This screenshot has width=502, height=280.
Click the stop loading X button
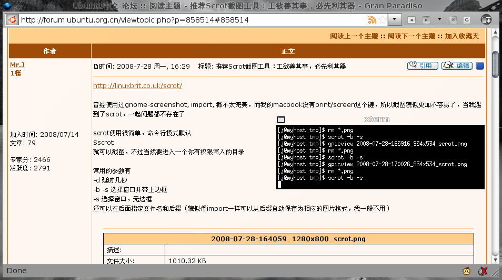[453, 20]
